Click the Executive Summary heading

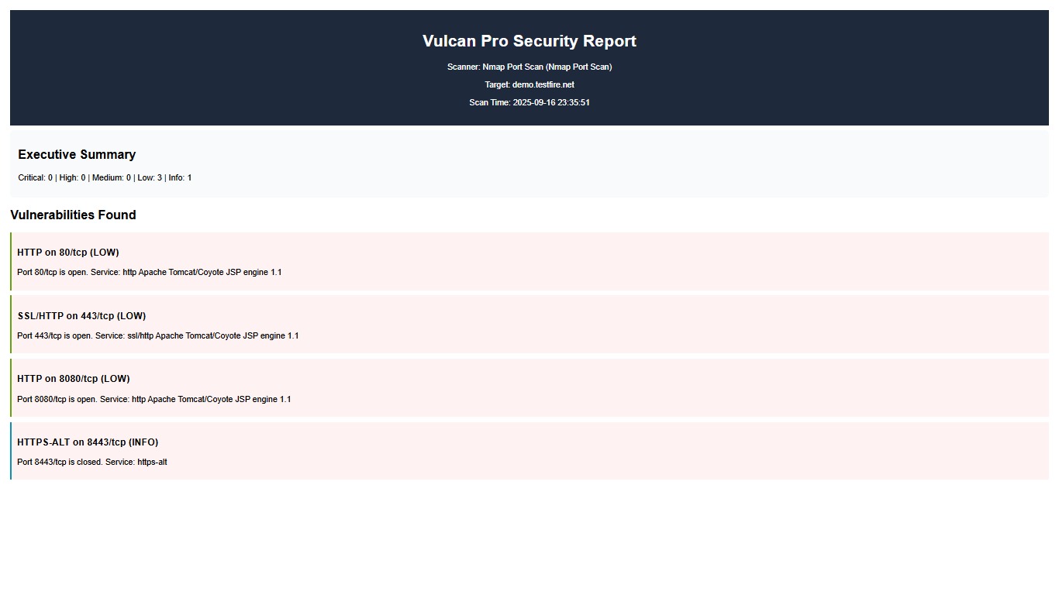[77, 154]
